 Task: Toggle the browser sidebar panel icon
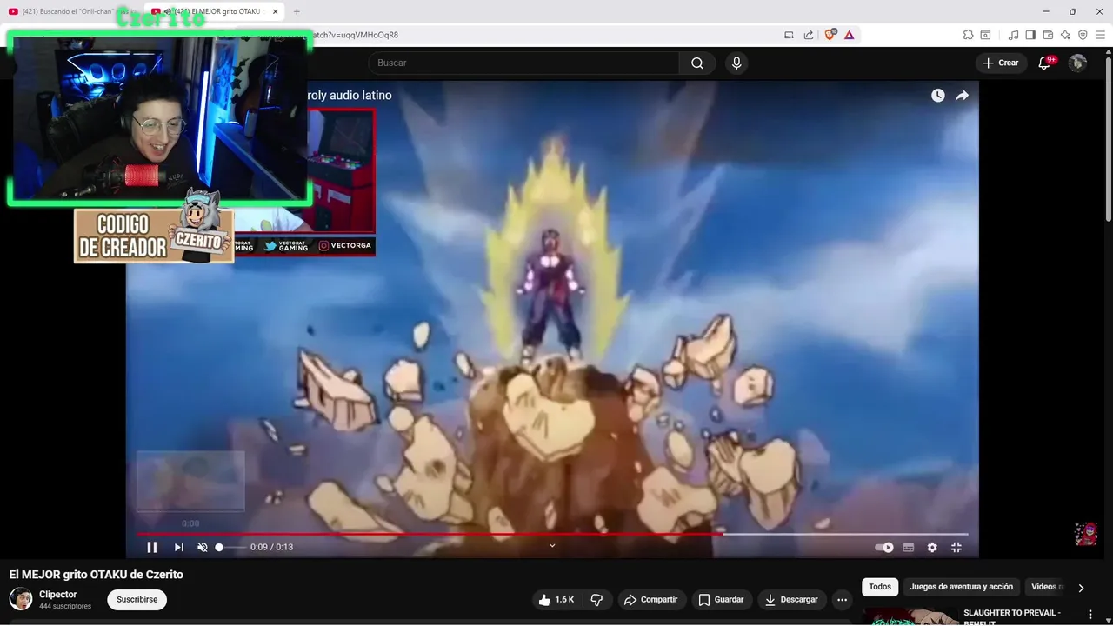pos(1030,35)
